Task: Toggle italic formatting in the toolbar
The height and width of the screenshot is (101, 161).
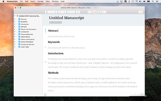Action: (51, 12)
